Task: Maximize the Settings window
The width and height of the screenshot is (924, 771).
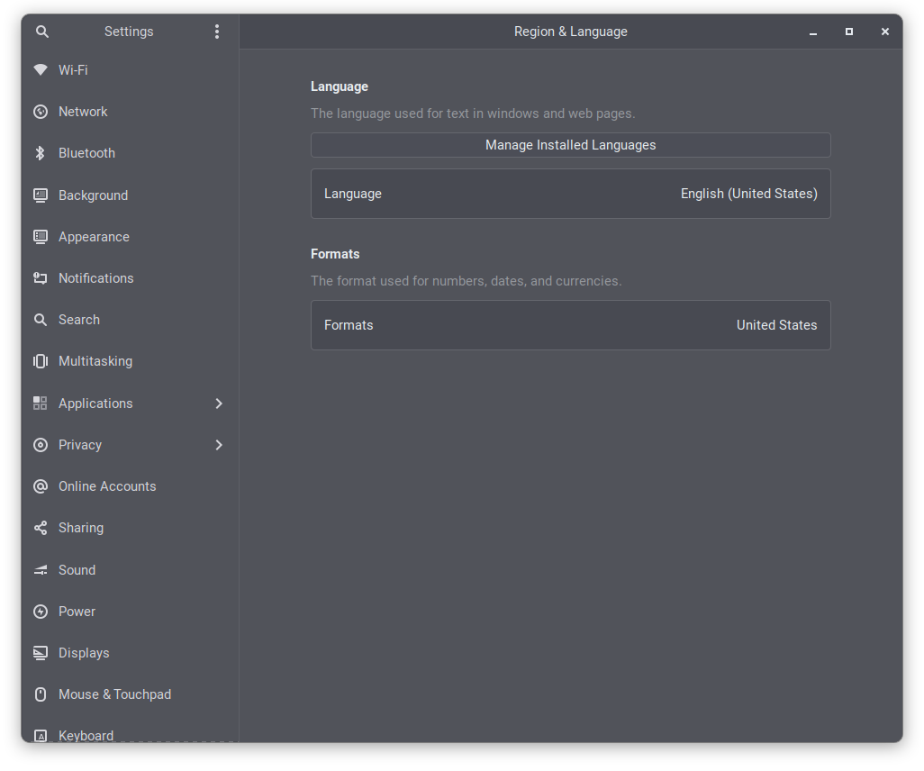Action: (848, 32)
